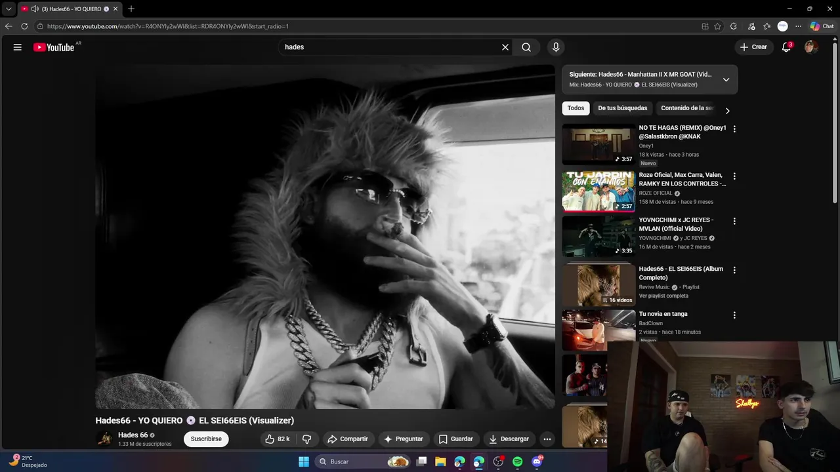Open TU JARDIN CON ENANITOS thumbnail

598,191
